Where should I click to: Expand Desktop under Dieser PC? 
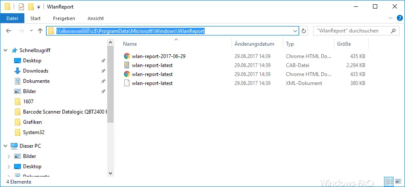(9, 167)
